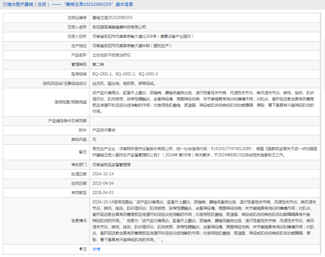
Task: Select effective date 2023-04-04
Action: click(x=103, y=183)
